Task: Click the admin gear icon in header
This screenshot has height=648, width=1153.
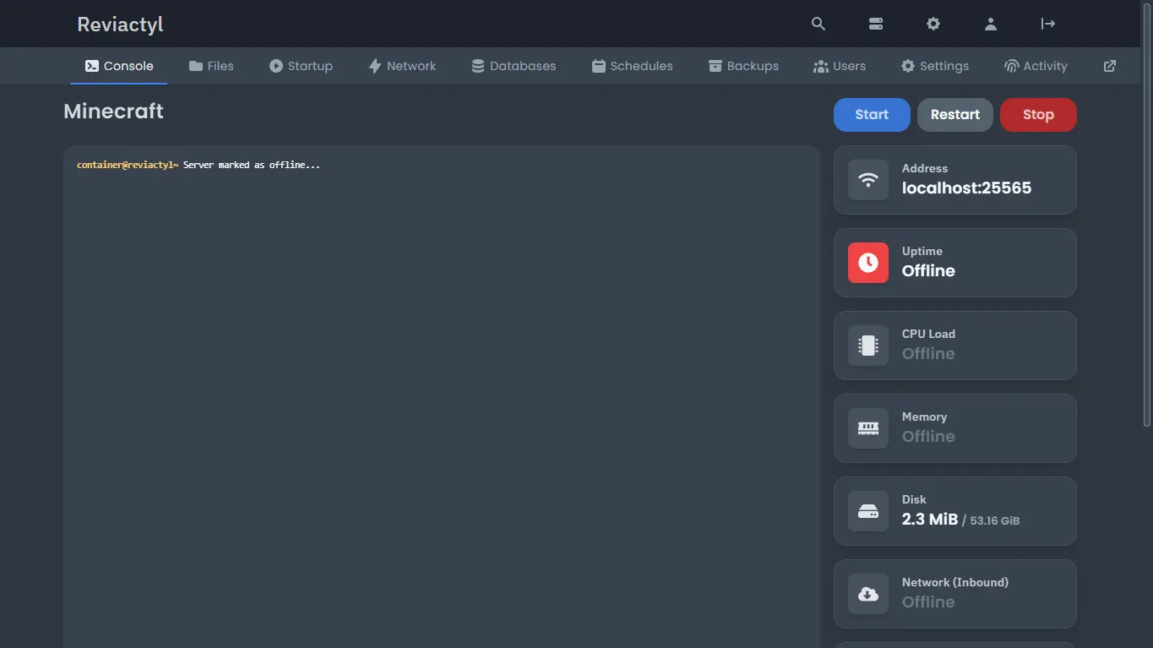Action: 933,24
